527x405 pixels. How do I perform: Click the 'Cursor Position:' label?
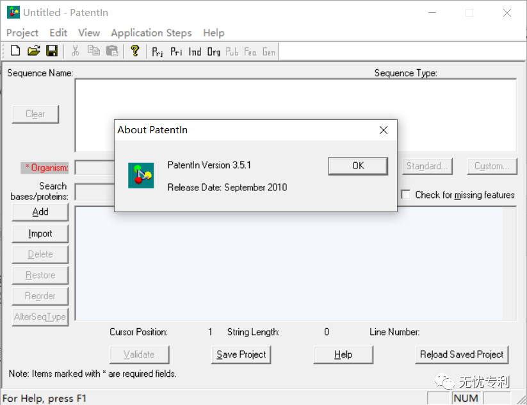[x=138, y=332]
